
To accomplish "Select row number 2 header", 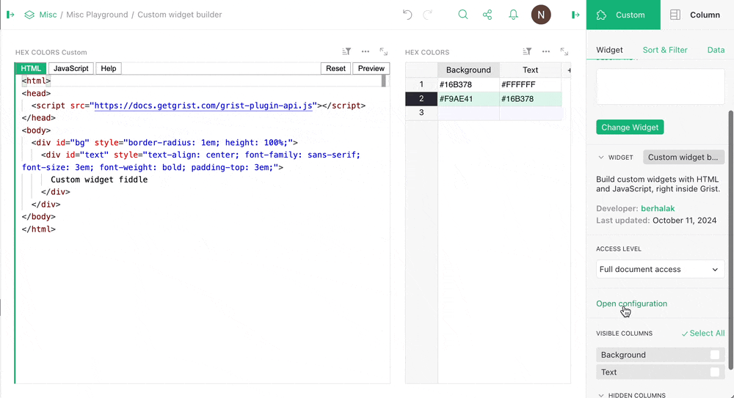I will point(421,99).
